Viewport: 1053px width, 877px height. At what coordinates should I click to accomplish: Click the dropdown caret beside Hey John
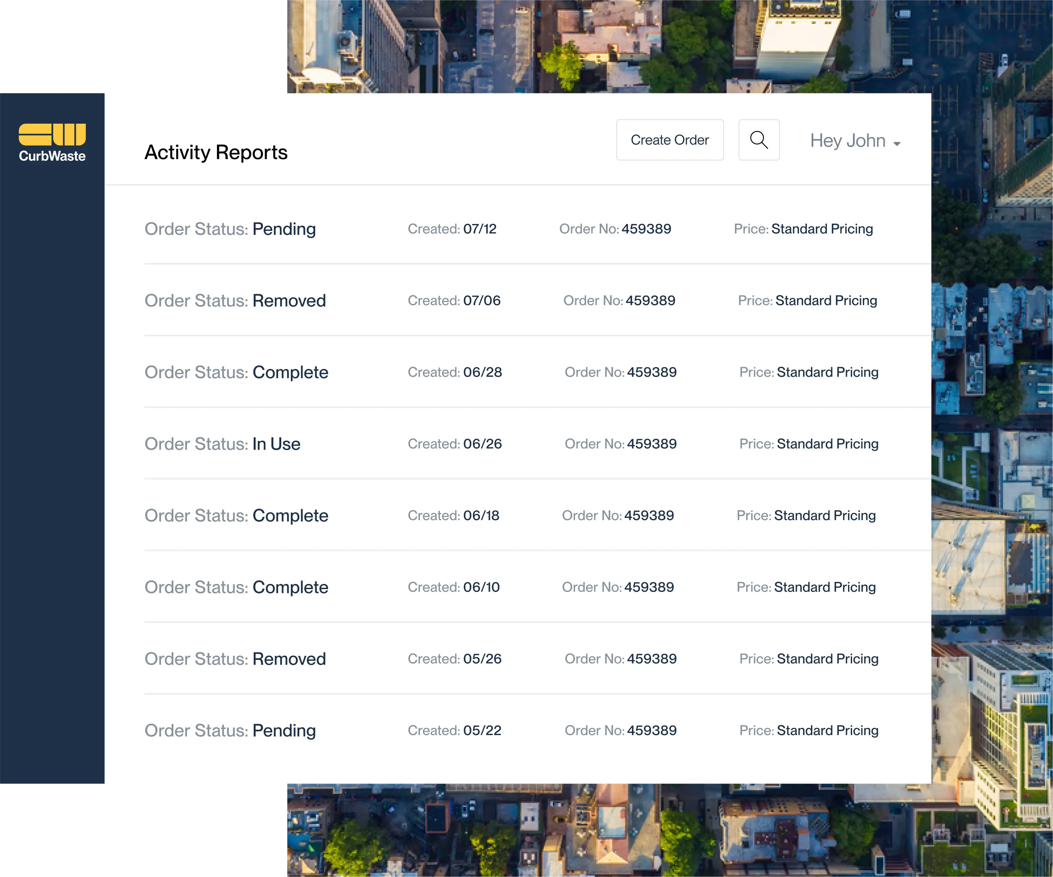pyautogui.click(x=896, y=144)
